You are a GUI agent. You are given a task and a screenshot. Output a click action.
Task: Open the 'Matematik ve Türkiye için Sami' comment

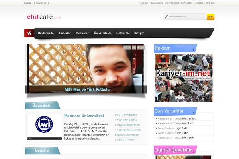(x=176, y=123)
